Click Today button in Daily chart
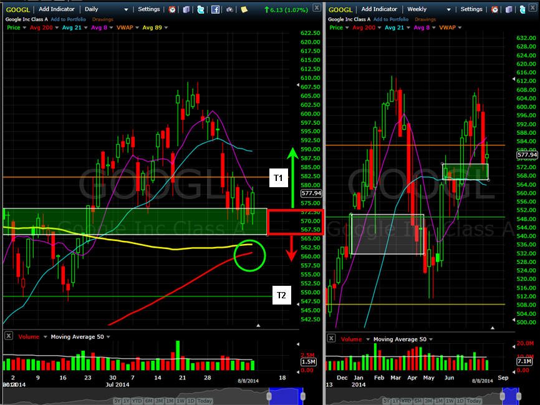The image size is (540, 405). [x=205, y=401]
